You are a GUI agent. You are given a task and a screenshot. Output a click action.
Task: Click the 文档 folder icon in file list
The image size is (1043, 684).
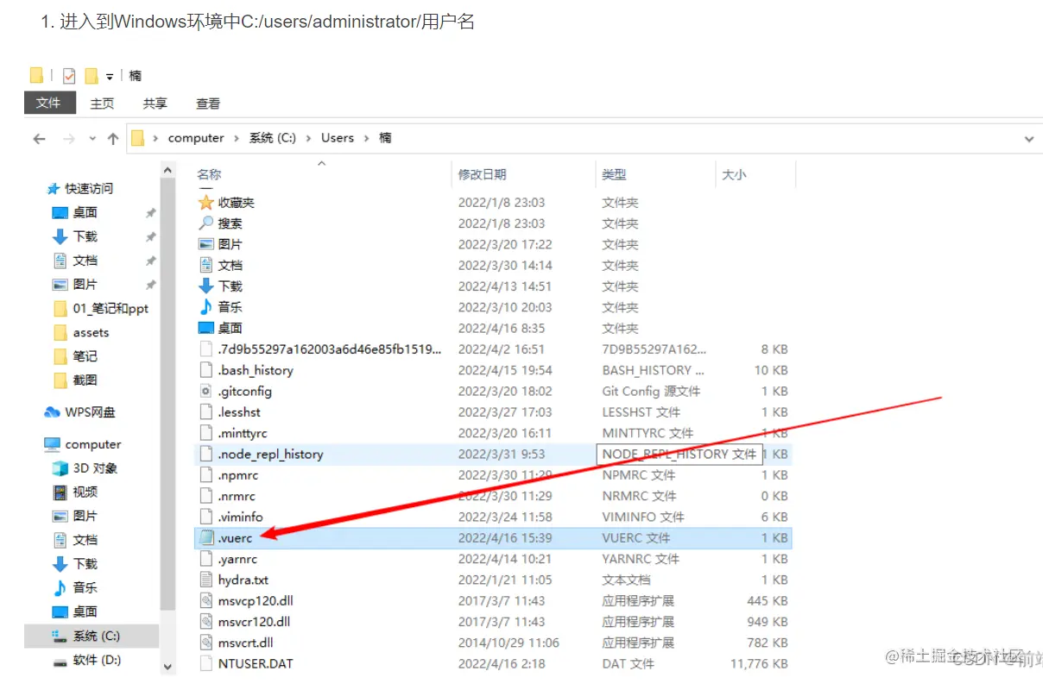pos(205,266)
